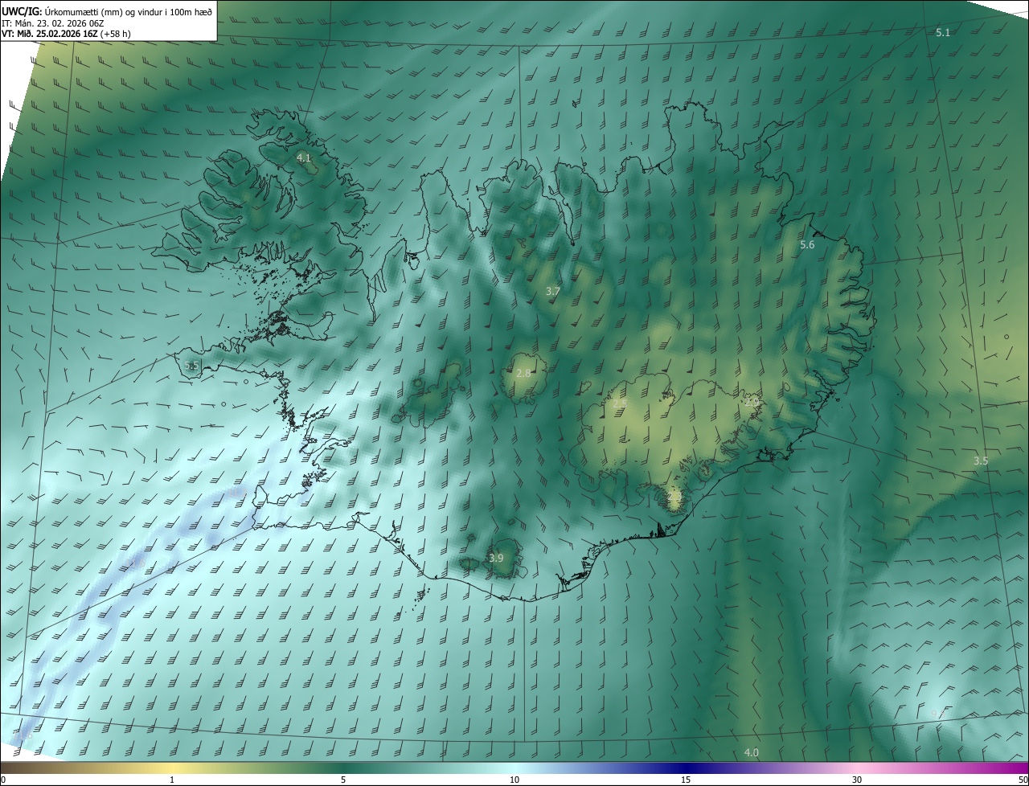
Task: Click the 4.1 value over the Westfjords
Action: pyautogui.click(x=303, y=158)
